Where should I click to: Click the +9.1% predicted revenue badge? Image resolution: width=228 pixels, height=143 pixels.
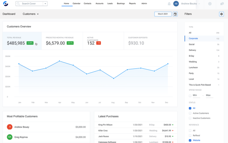click(70, 43)
